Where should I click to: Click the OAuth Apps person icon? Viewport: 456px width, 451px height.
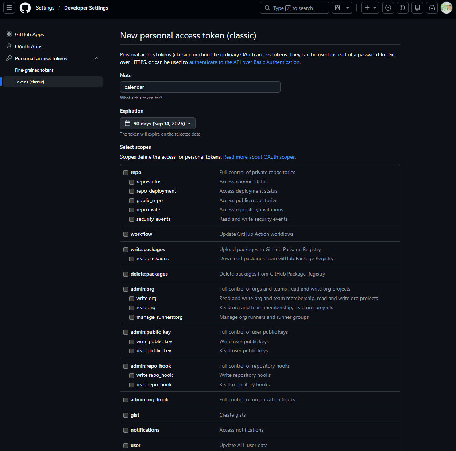pos(9,46)
